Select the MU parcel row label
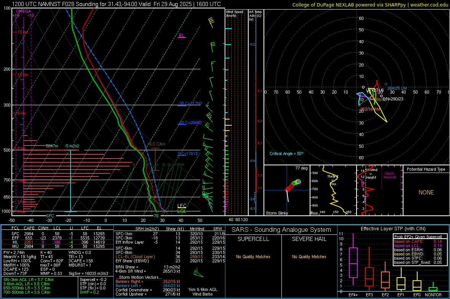The height and width of the screenshot is (299, 450). pos(15,246)
